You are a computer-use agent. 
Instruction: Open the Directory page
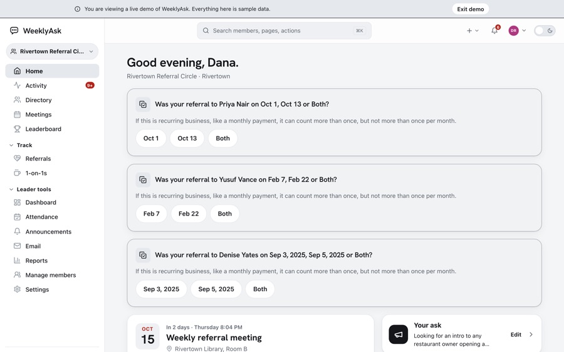click(x=52, y=100)
